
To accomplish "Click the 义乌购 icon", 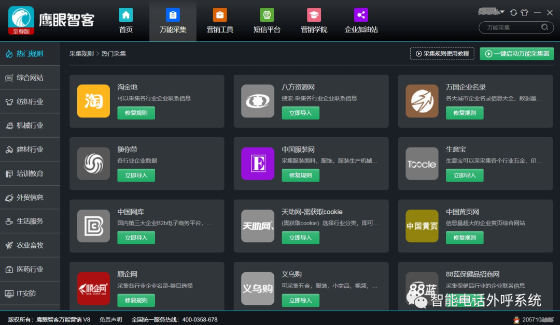I will [x=258, y=289].
